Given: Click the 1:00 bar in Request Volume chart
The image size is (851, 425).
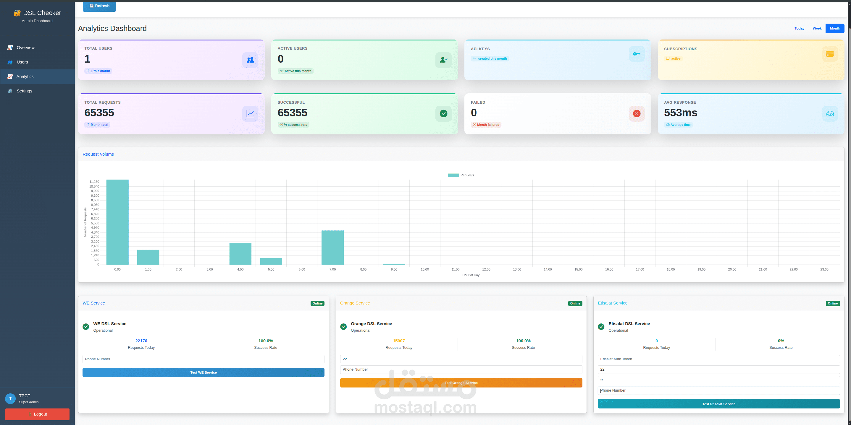Looking at the screenshot, I should coord(148,257).
